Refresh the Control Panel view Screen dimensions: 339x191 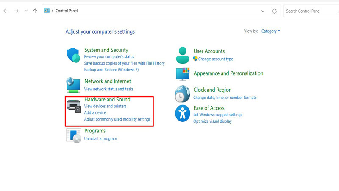275,11
